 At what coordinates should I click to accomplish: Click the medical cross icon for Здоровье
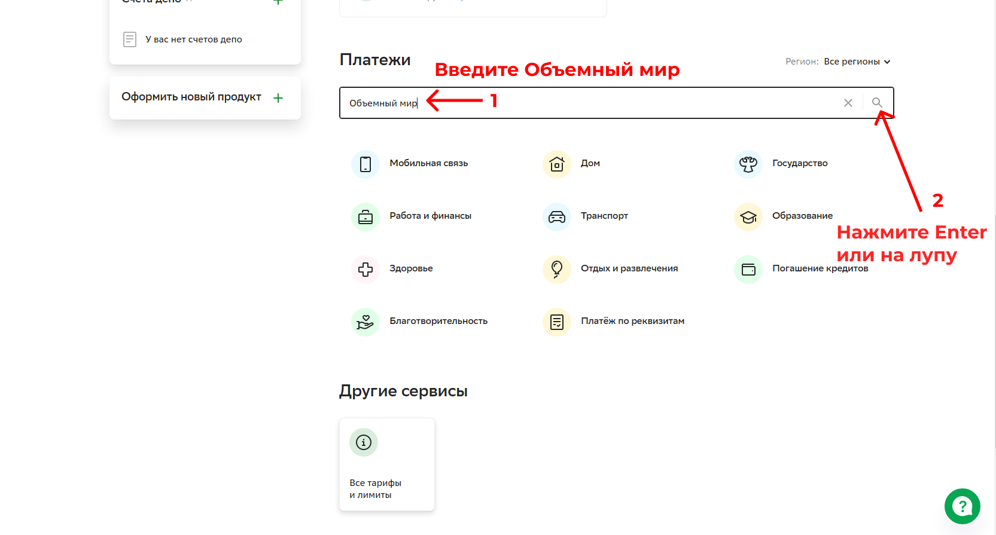point(365,269)
